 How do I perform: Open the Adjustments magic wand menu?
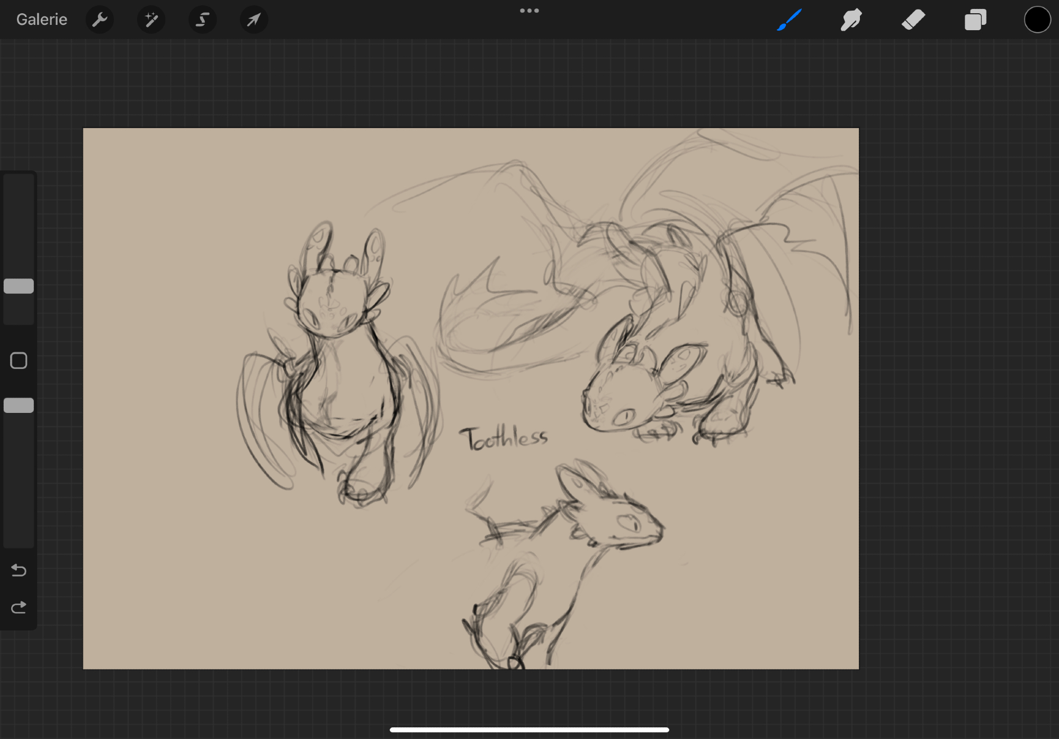(151, 20)
